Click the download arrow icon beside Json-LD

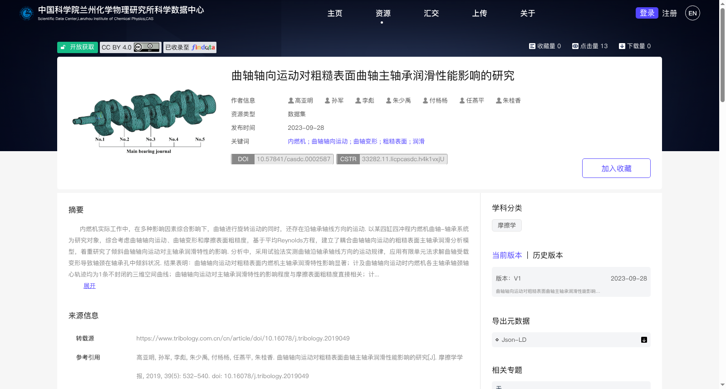(x=644, y=340)
